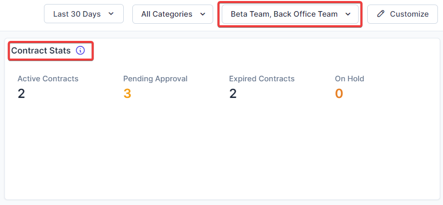
Task: Expand the All Categories chevron arrow
Action: click(x=203, y=14)
